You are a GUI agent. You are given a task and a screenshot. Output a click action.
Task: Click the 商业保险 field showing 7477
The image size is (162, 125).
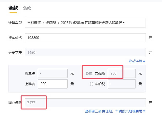click(85, 103)
